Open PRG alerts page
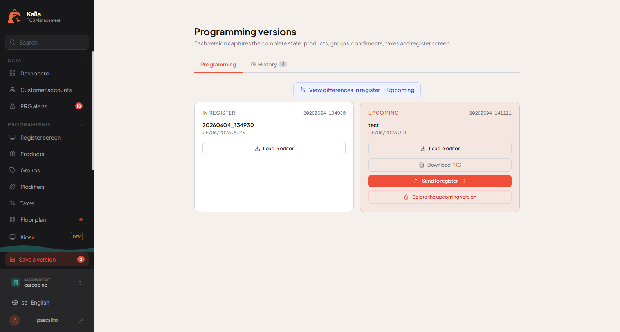Viewport: 620px width, 332px height. pyautogui.click(x=47, y=106)
